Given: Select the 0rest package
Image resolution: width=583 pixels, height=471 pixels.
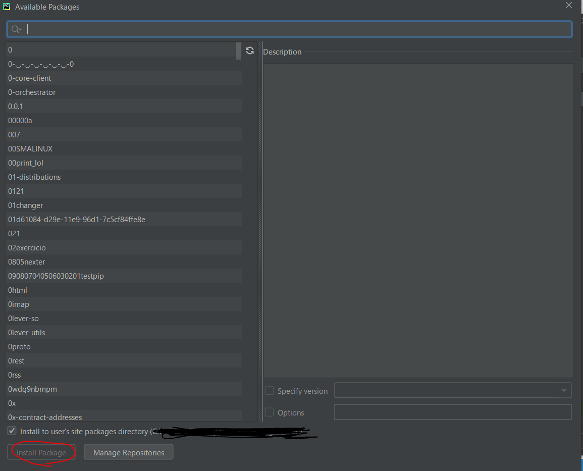Looking at the screenshot, I should [x=124, y=360].
